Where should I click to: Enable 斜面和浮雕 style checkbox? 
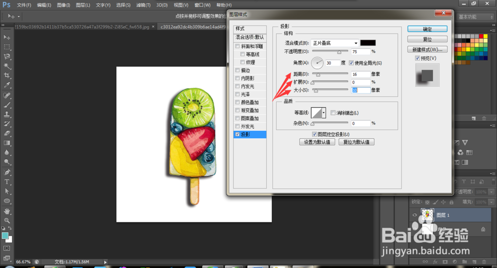(238, 46)
